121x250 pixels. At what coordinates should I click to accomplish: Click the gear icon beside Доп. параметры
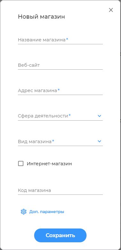24,212
